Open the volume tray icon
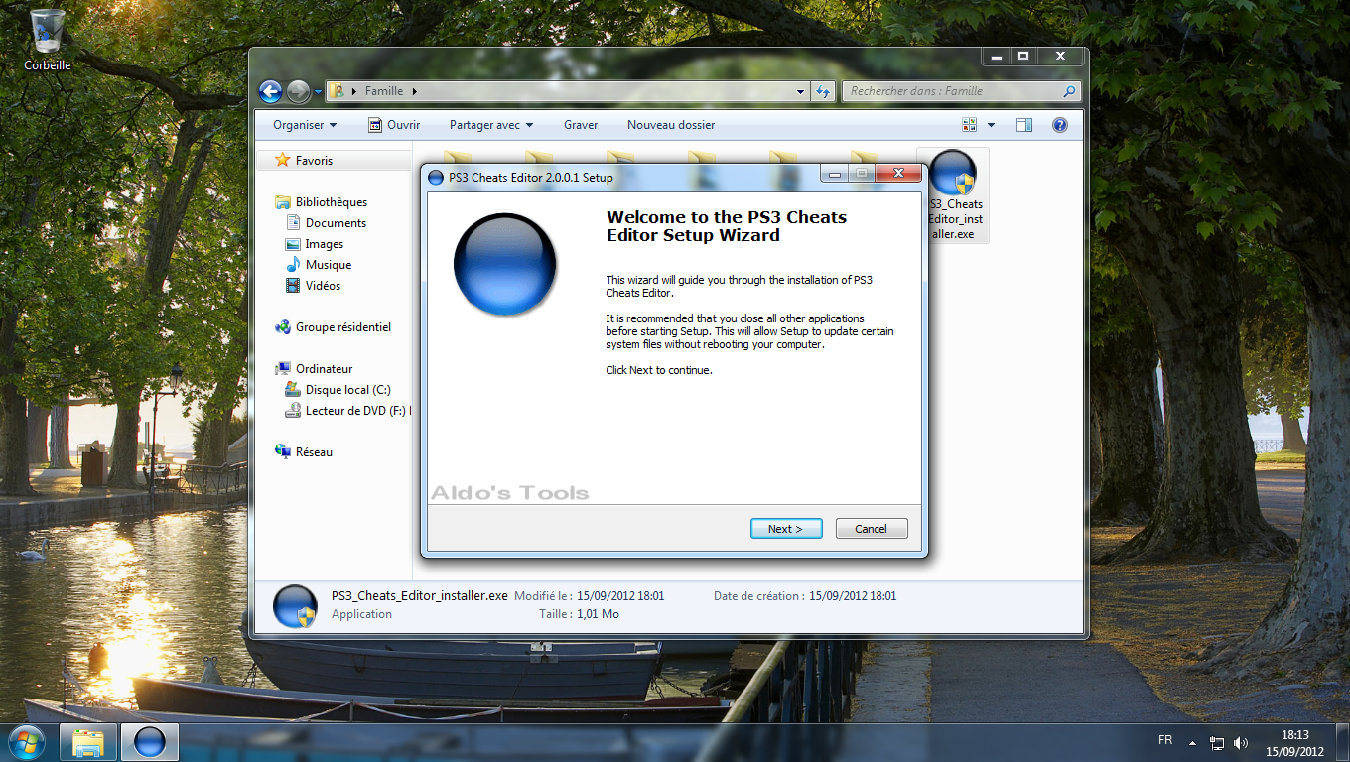Image resolution: width=1350 pixels, height=762 pixels. (1241, 742)
